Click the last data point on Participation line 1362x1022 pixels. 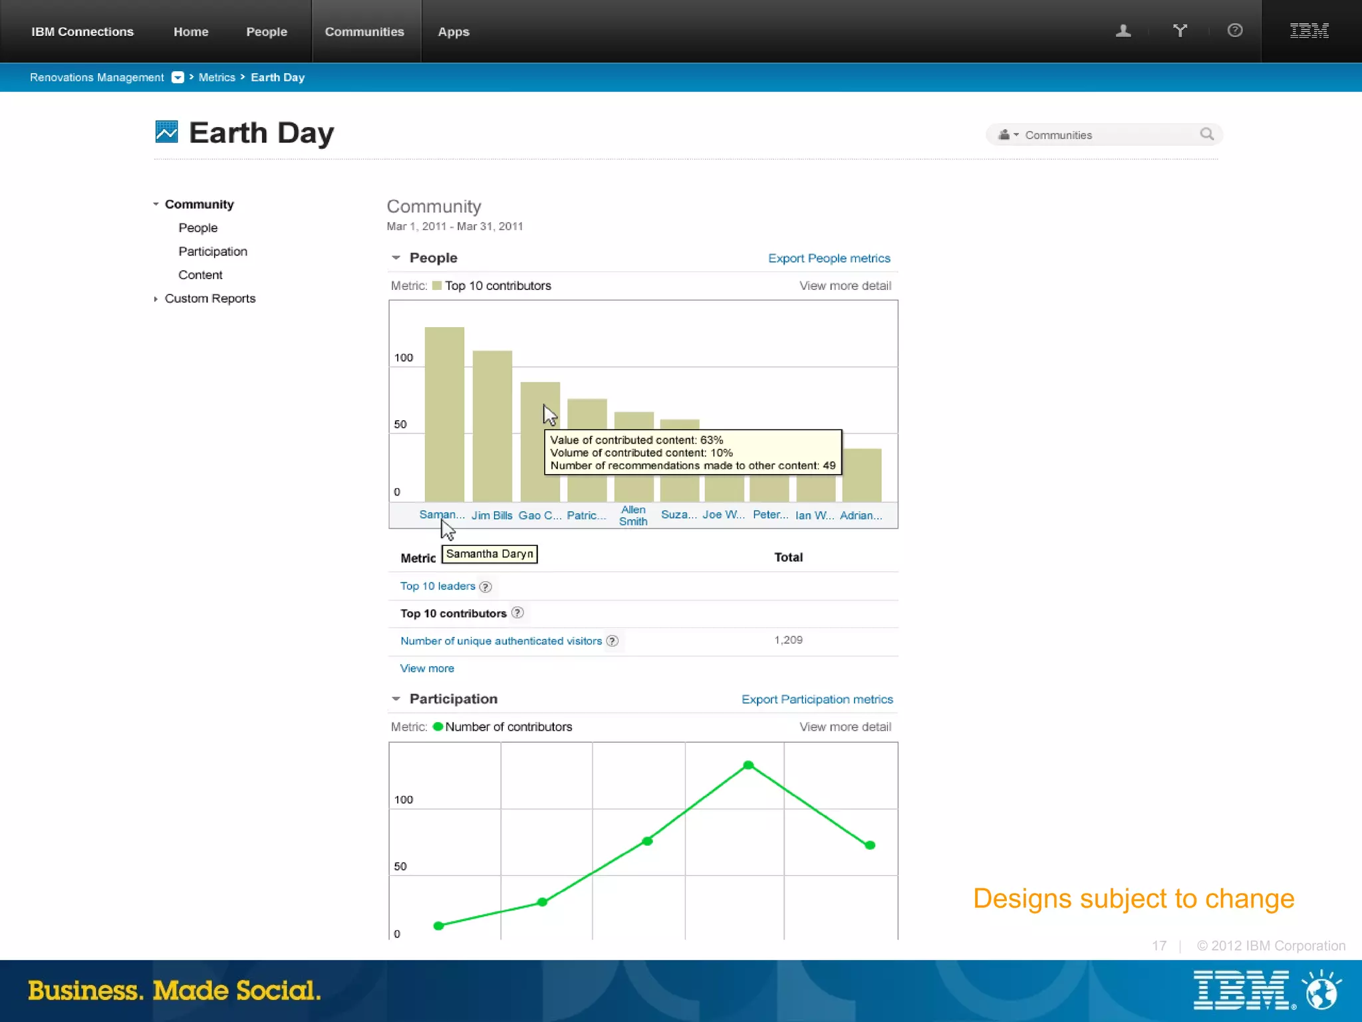click(x=870, y=845)
